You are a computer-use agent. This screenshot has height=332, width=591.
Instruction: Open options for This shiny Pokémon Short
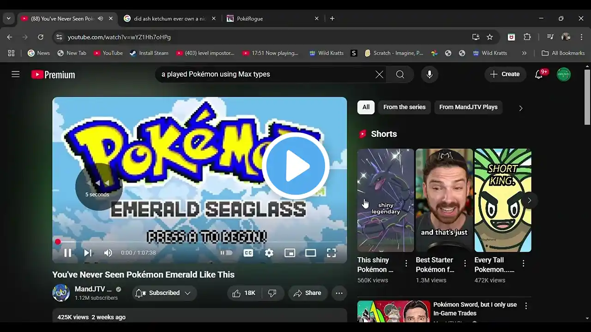pyautogui.click(x=406, y=263)
